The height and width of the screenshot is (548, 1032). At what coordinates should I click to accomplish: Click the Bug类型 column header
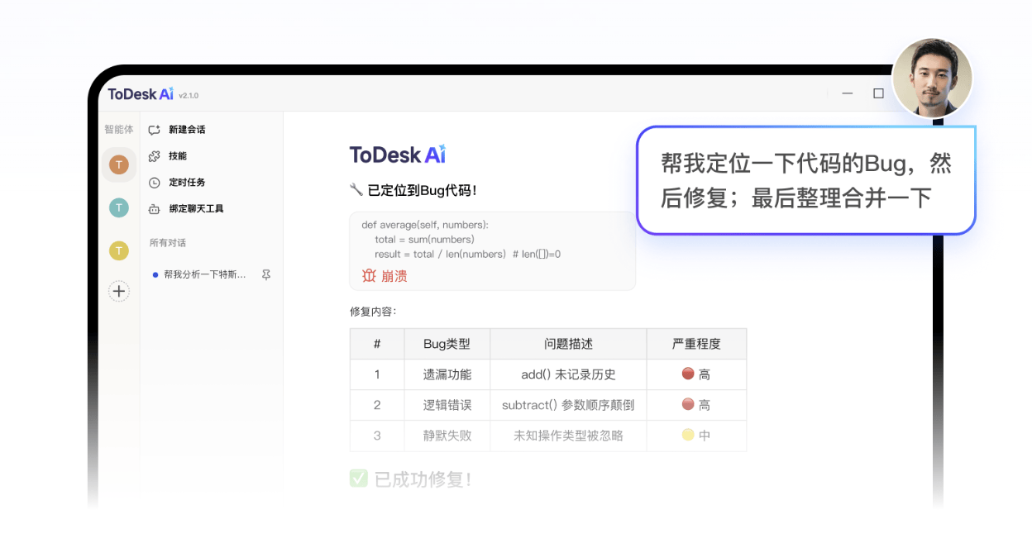(447, 344)
